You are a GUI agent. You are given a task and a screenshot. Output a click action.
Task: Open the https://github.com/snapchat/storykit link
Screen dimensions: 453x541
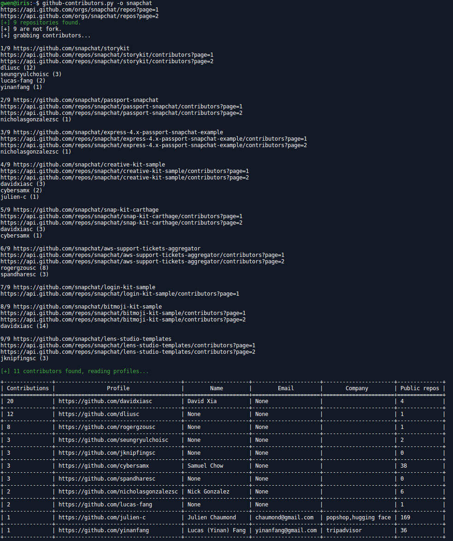click(71, 48)
